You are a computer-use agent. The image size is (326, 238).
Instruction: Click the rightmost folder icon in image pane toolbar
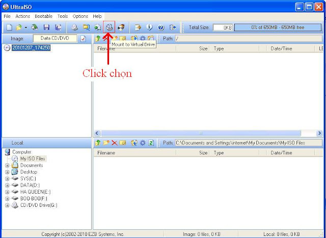151,39
